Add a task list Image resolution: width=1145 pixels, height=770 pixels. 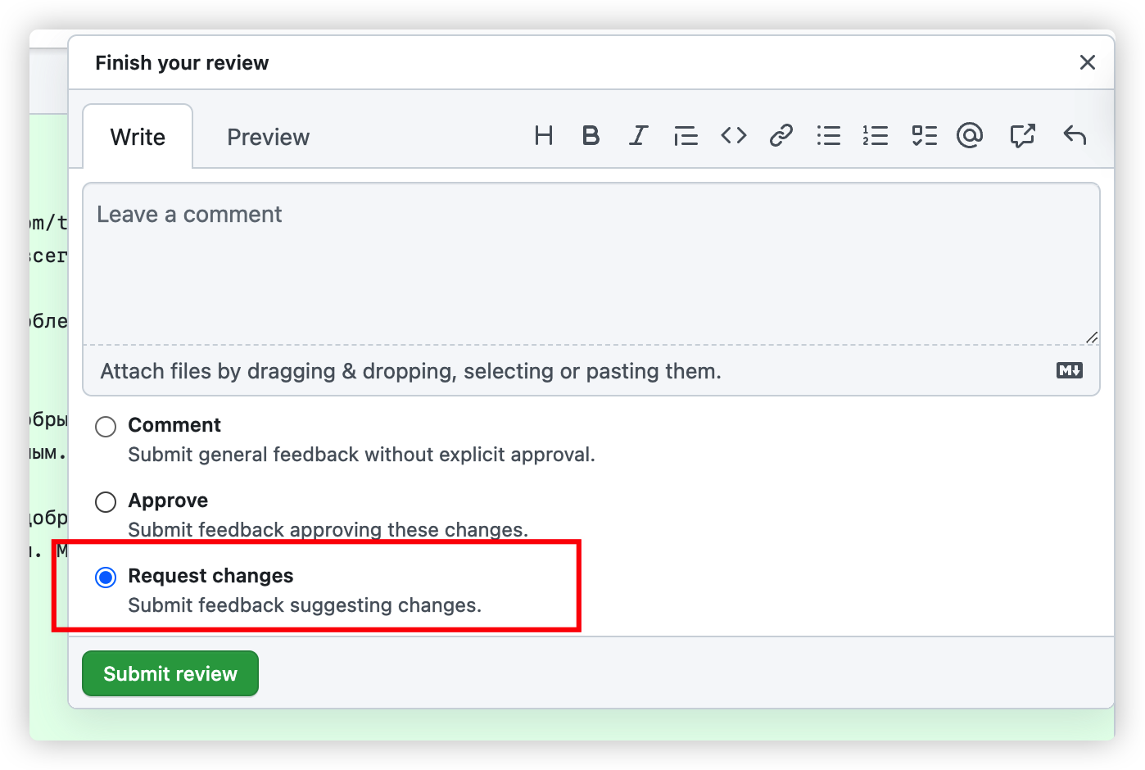pyautogui.click(x=924, y=136)
